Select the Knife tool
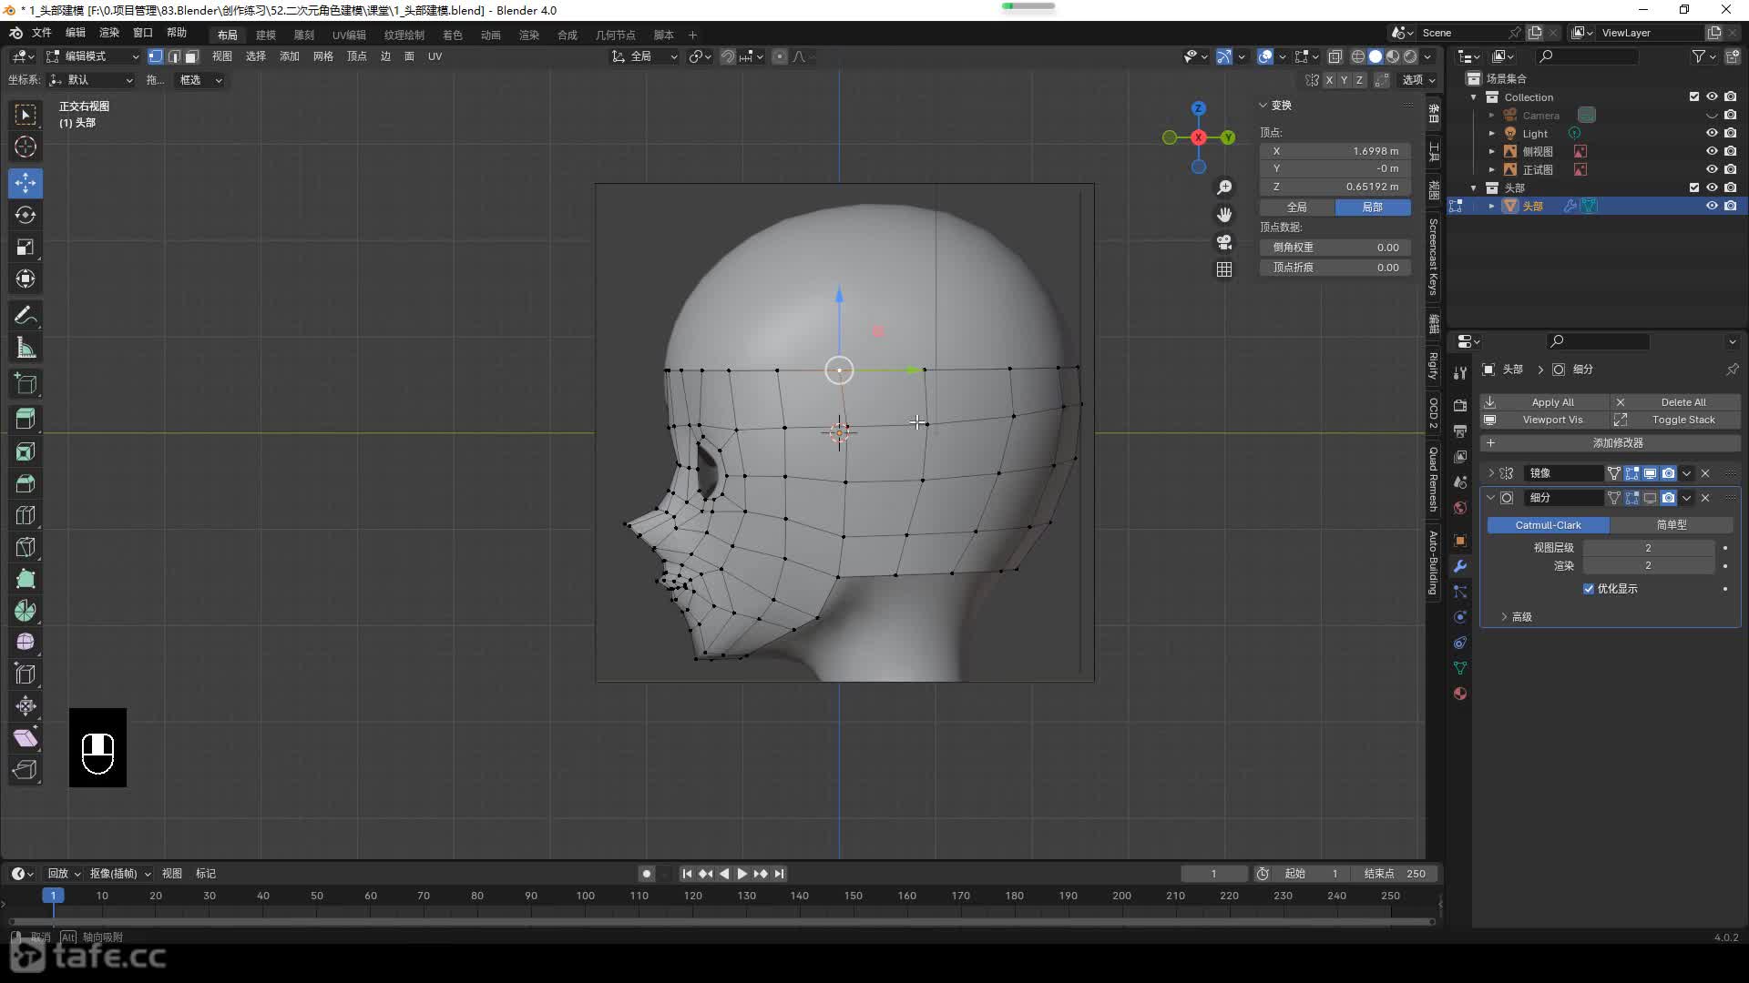The image size is (1749, 983). coord(26,547)
